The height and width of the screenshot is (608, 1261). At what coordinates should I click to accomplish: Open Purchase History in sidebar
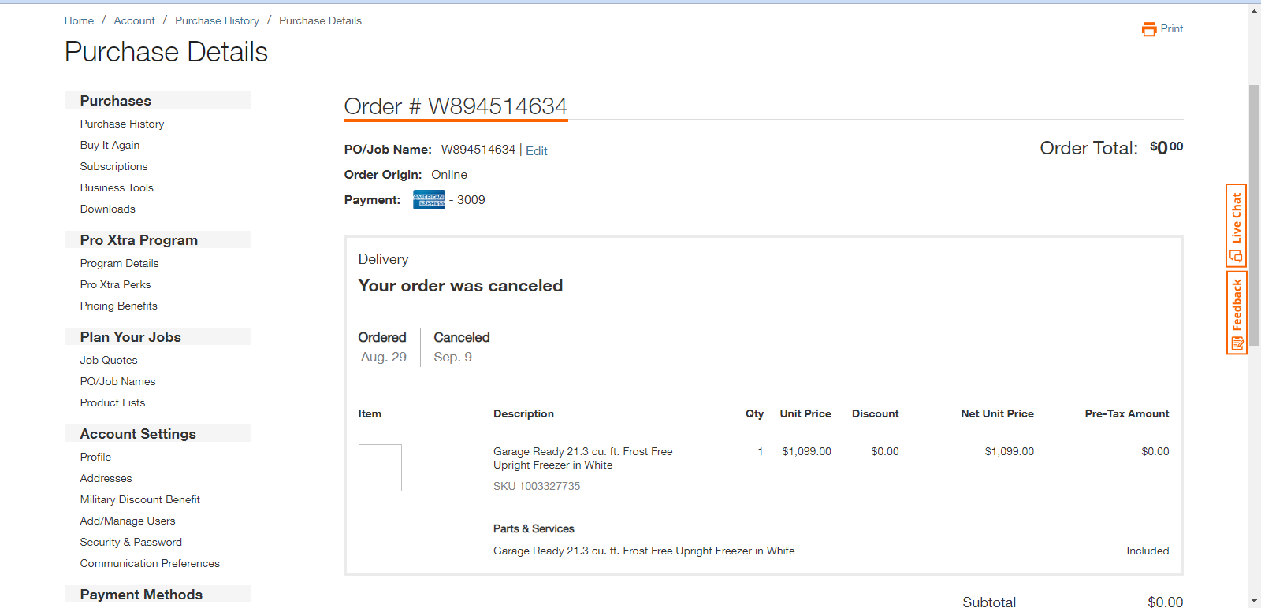click(x=122, y=124)
